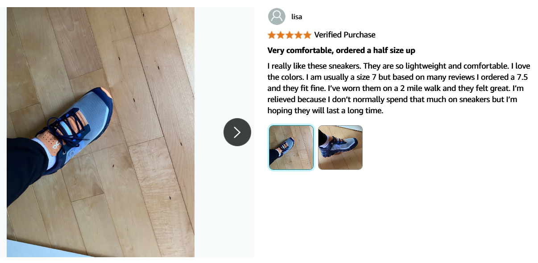Click the fourth orange rating star
This screenshot has height=263, width=538.
(298, 35)
